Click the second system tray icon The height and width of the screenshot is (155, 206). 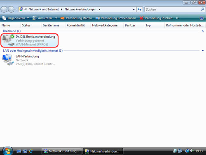[x=180, y=151]
